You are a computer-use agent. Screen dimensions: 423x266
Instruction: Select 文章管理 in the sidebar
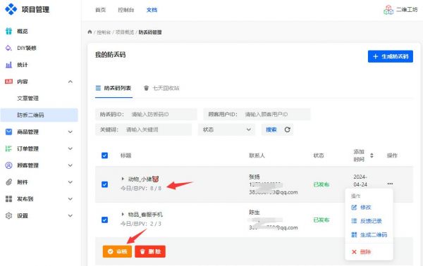[x=27, y=99]
